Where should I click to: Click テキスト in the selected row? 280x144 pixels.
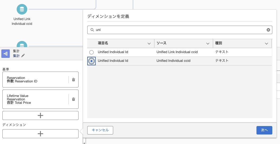(222, 61)
